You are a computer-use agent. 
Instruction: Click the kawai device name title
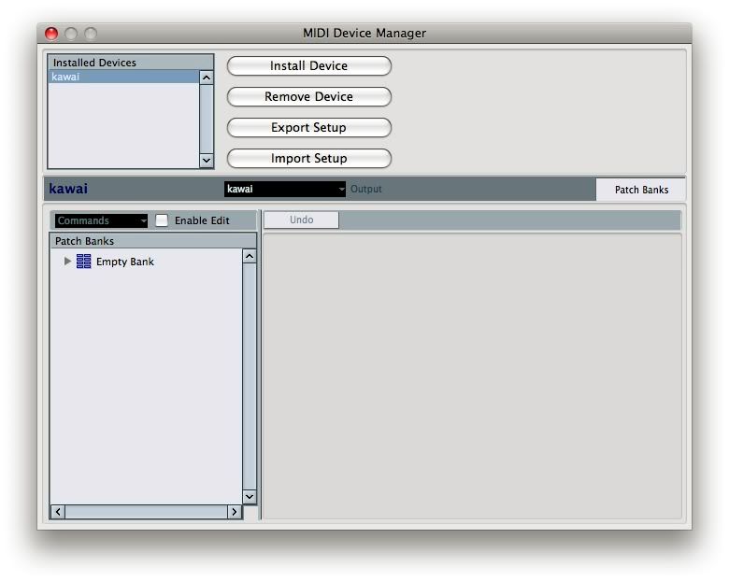coord(68,189)
